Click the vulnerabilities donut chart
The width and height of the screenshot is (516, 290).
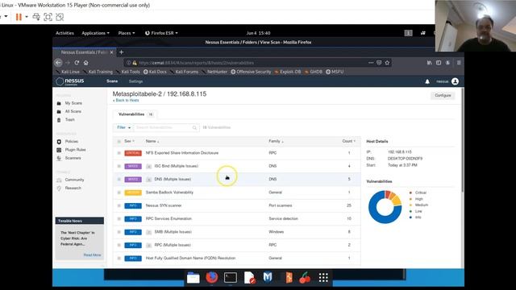pyautogui.click(x=385, y=207)
